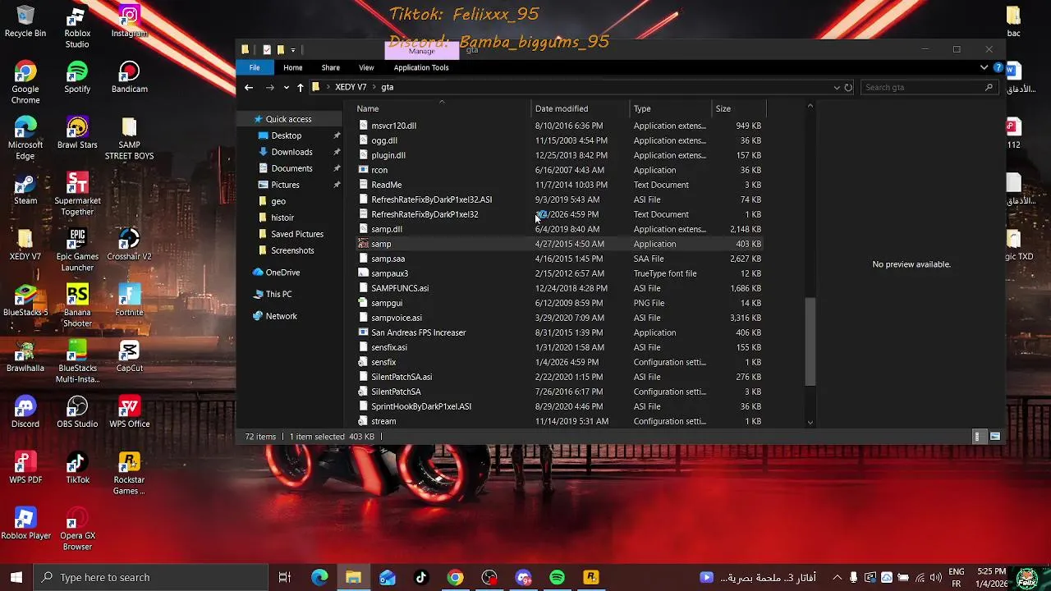The height and width of the screenshot is (591, 1051).
Task: Switch to details view icon in status bar
Action: click(x=977, y=437)
